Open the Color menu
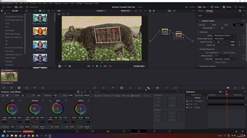The height and width of the screenshot is (138, 247). [72, 3]
